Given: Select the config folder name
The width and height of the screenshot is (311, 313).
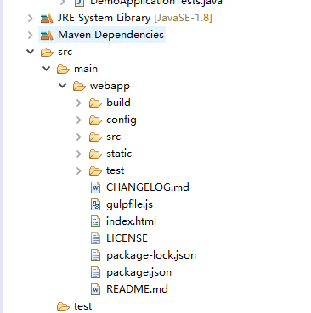Looking at the screenshot, I should click(122, 120).
